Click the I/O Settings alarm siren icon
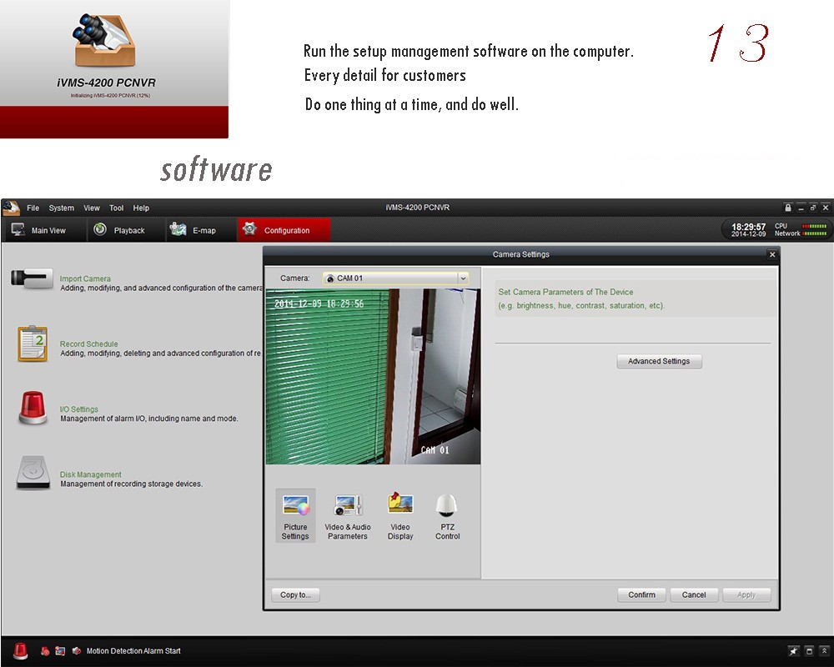 point(33,409)
